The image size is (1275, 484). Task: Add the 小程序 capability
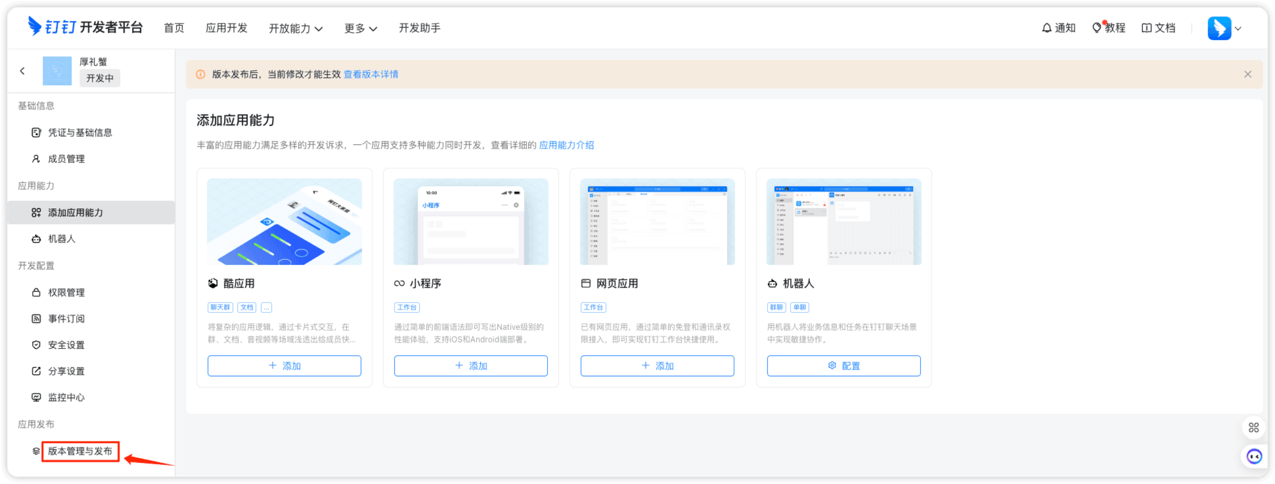471,366
